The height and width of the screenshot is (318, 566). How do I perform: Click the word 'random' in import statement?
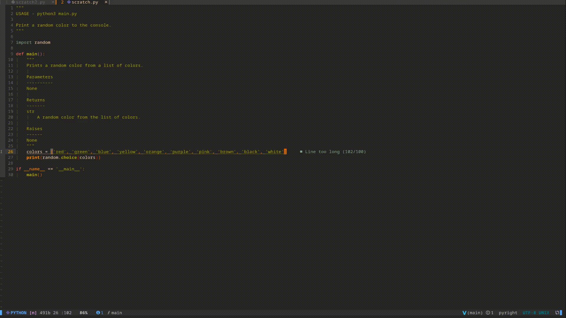point(42,42)
